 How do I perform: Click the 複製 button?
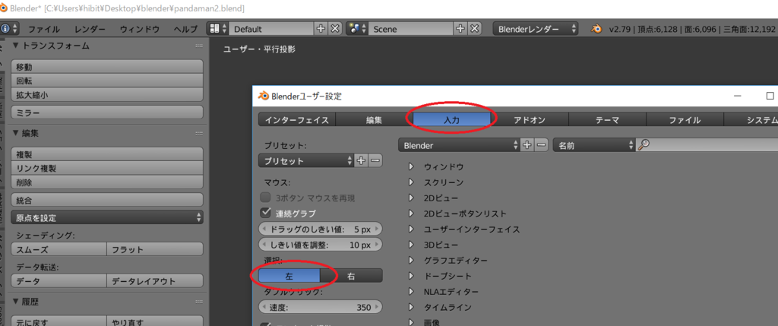(x=107, y=154)
